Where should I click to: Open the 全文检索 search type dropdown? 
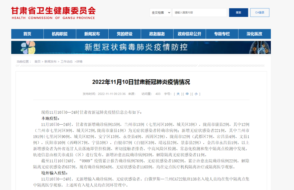(160, 13)
